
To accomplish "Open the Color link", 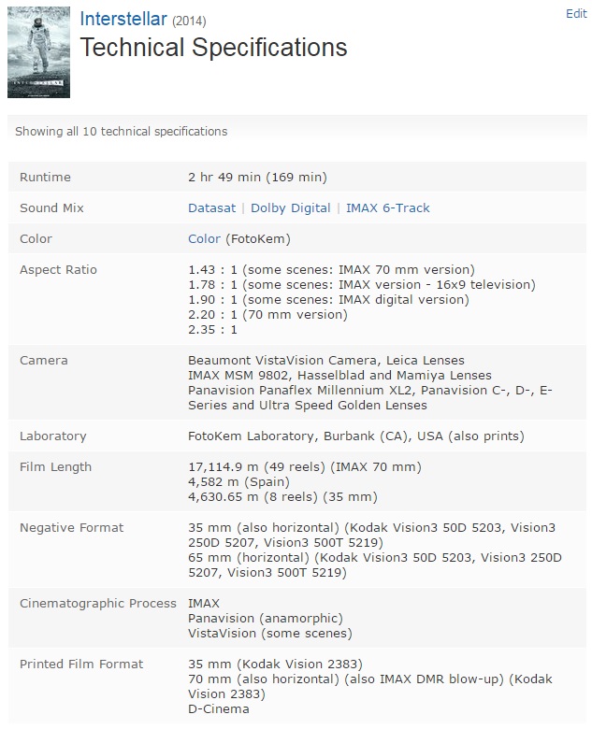I will (x=204, y=238).
